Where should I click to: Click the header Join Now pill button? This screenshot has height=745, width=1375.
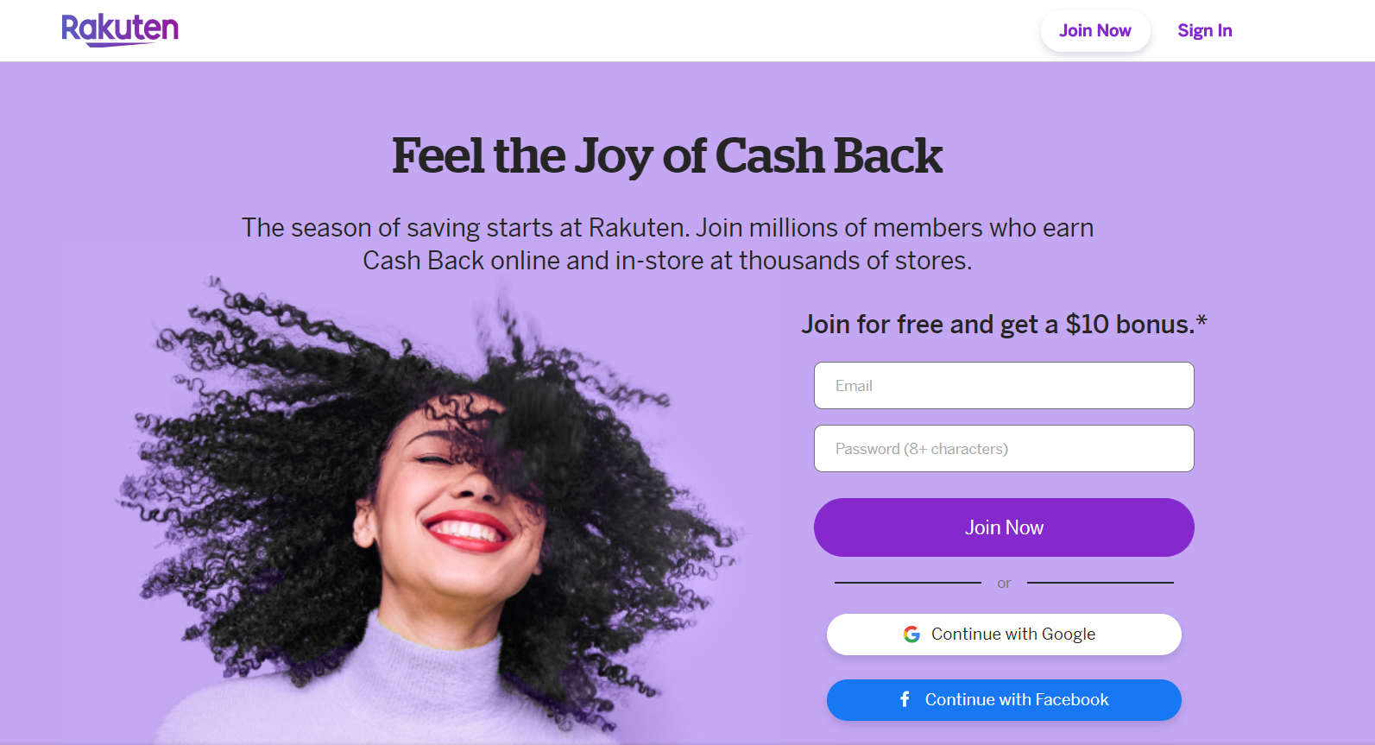[1095, 31]
